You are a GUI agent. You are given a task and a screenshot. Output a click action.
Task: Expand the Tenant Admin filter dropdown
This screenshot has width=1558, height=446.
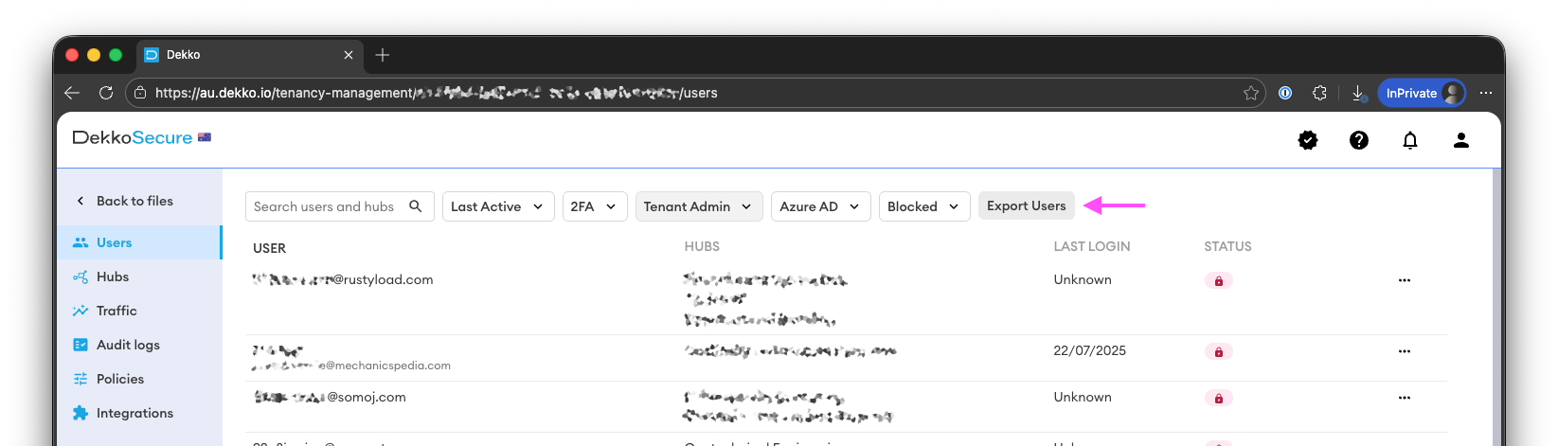pos(699,206)
